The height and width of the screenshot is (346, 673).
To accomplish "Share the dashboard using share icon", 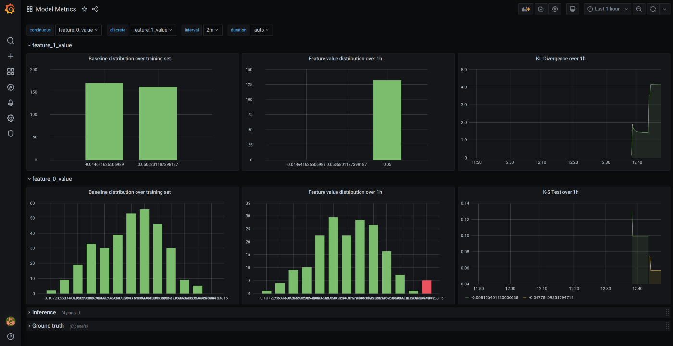I will tap(95, 9).
